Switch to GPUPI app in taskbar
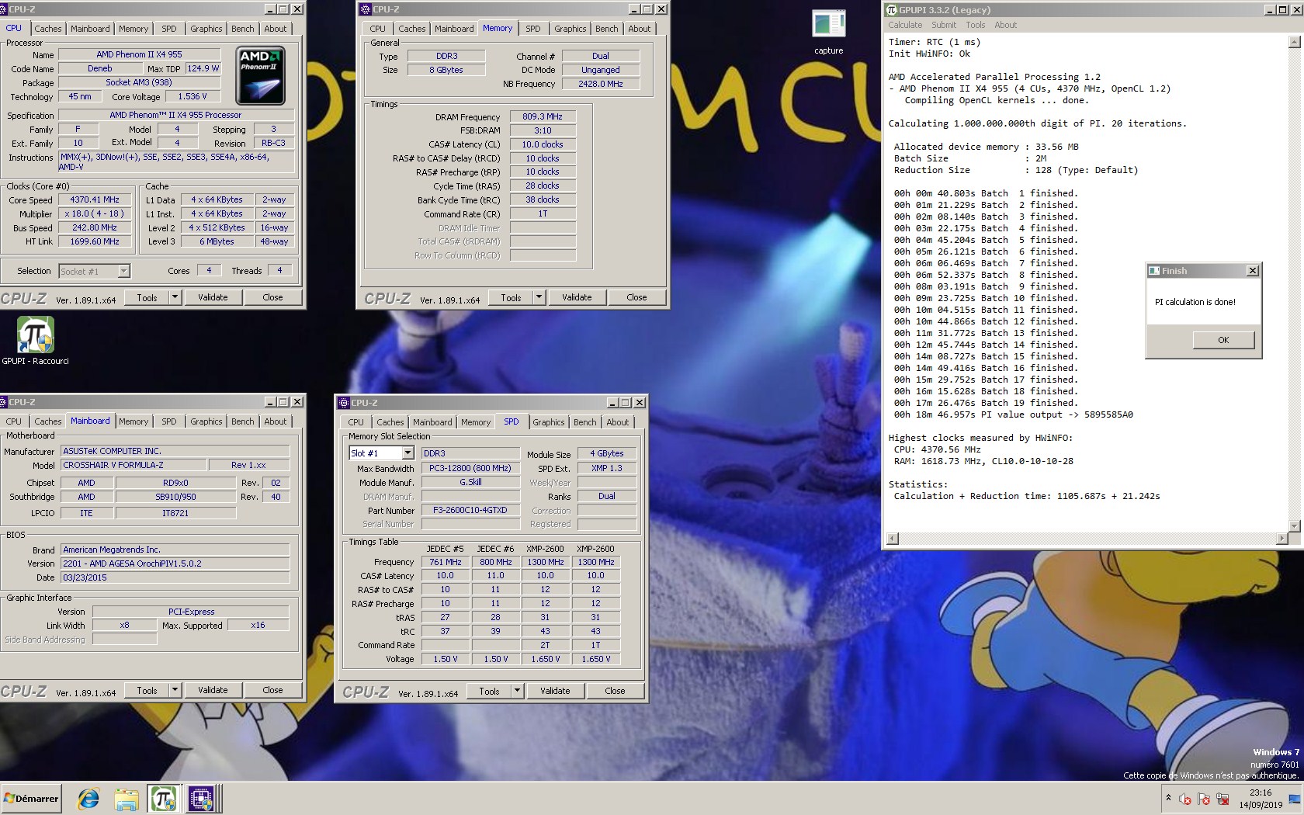This screenshot has width=1304, height=815. point(163,799)
